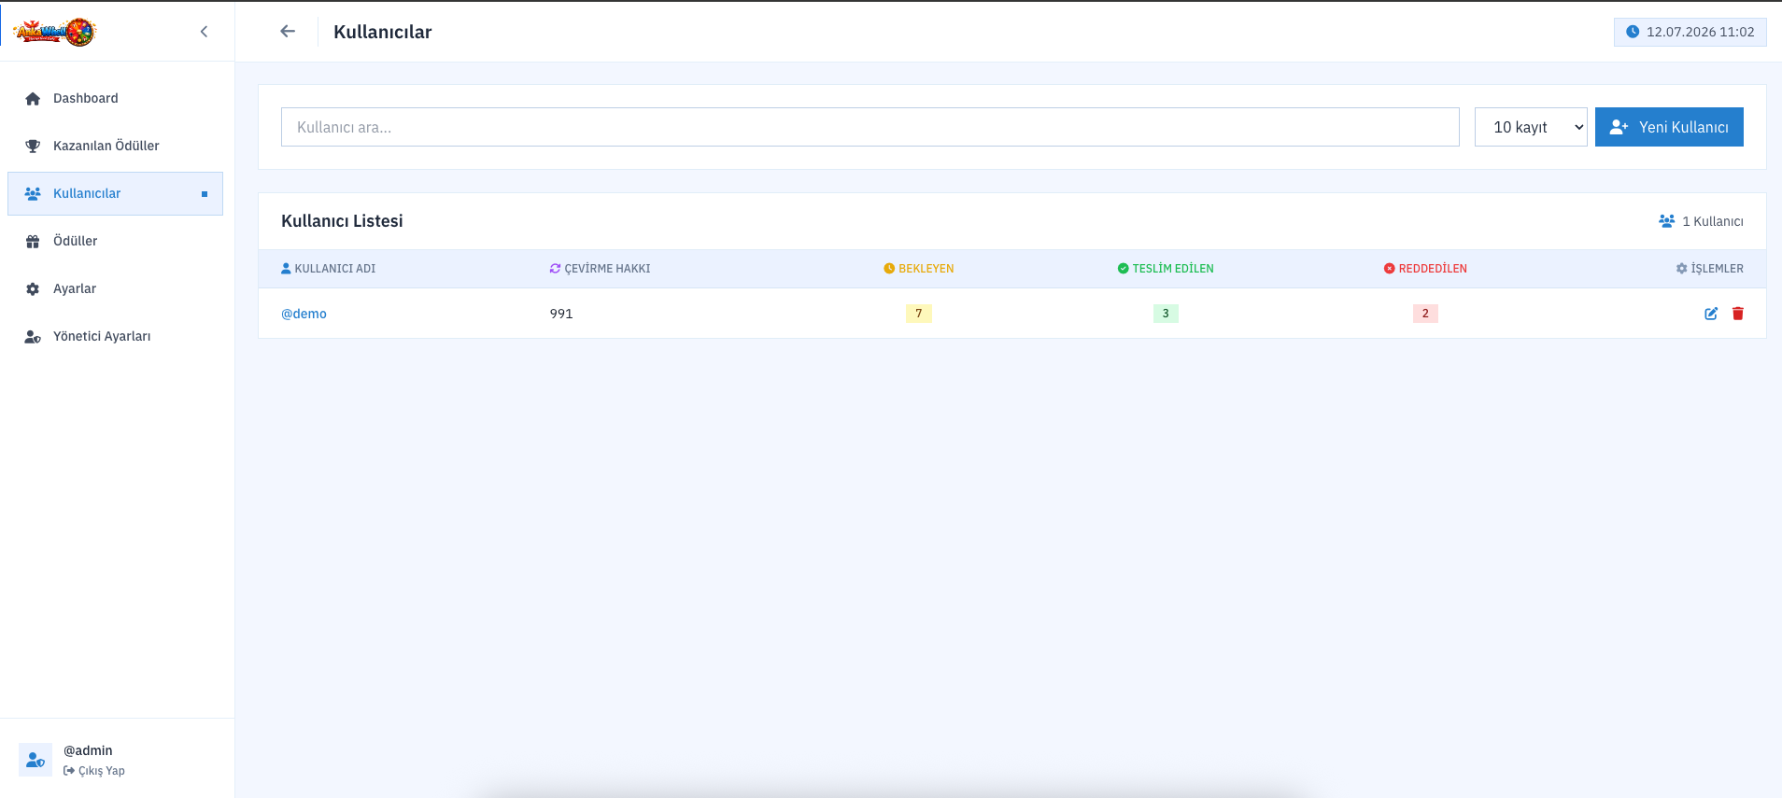This screenshot has width=1782, height=798.
Task: Open Kazanılan Ödüller menu item
Action: point(115,146)
